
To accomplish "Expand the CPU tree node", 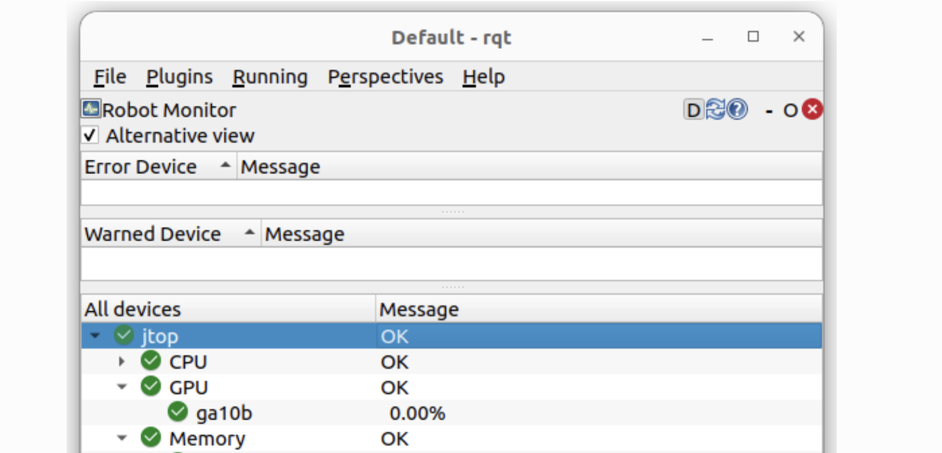I will pos(122,362).
